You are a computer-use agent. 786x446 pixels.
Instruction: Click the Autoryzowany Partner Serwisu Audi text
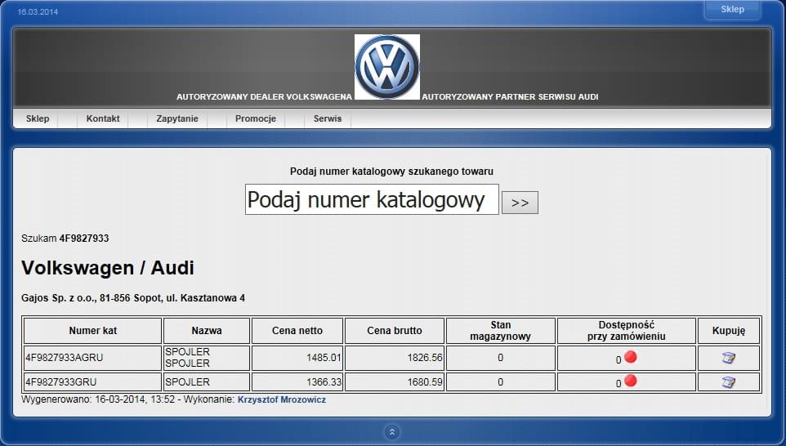[x=510, y=96]
